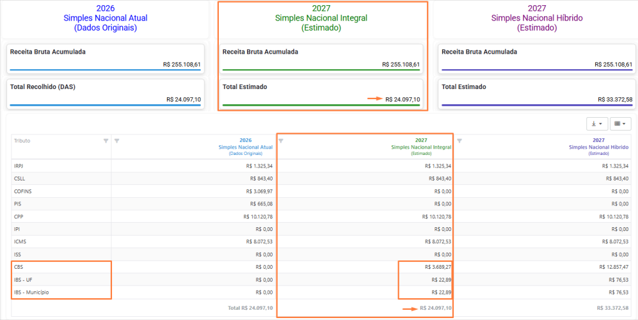Click IBS - Município value R$ 22,89
The height and width of the screenshot is (320, 638).
tap(442, 292)
